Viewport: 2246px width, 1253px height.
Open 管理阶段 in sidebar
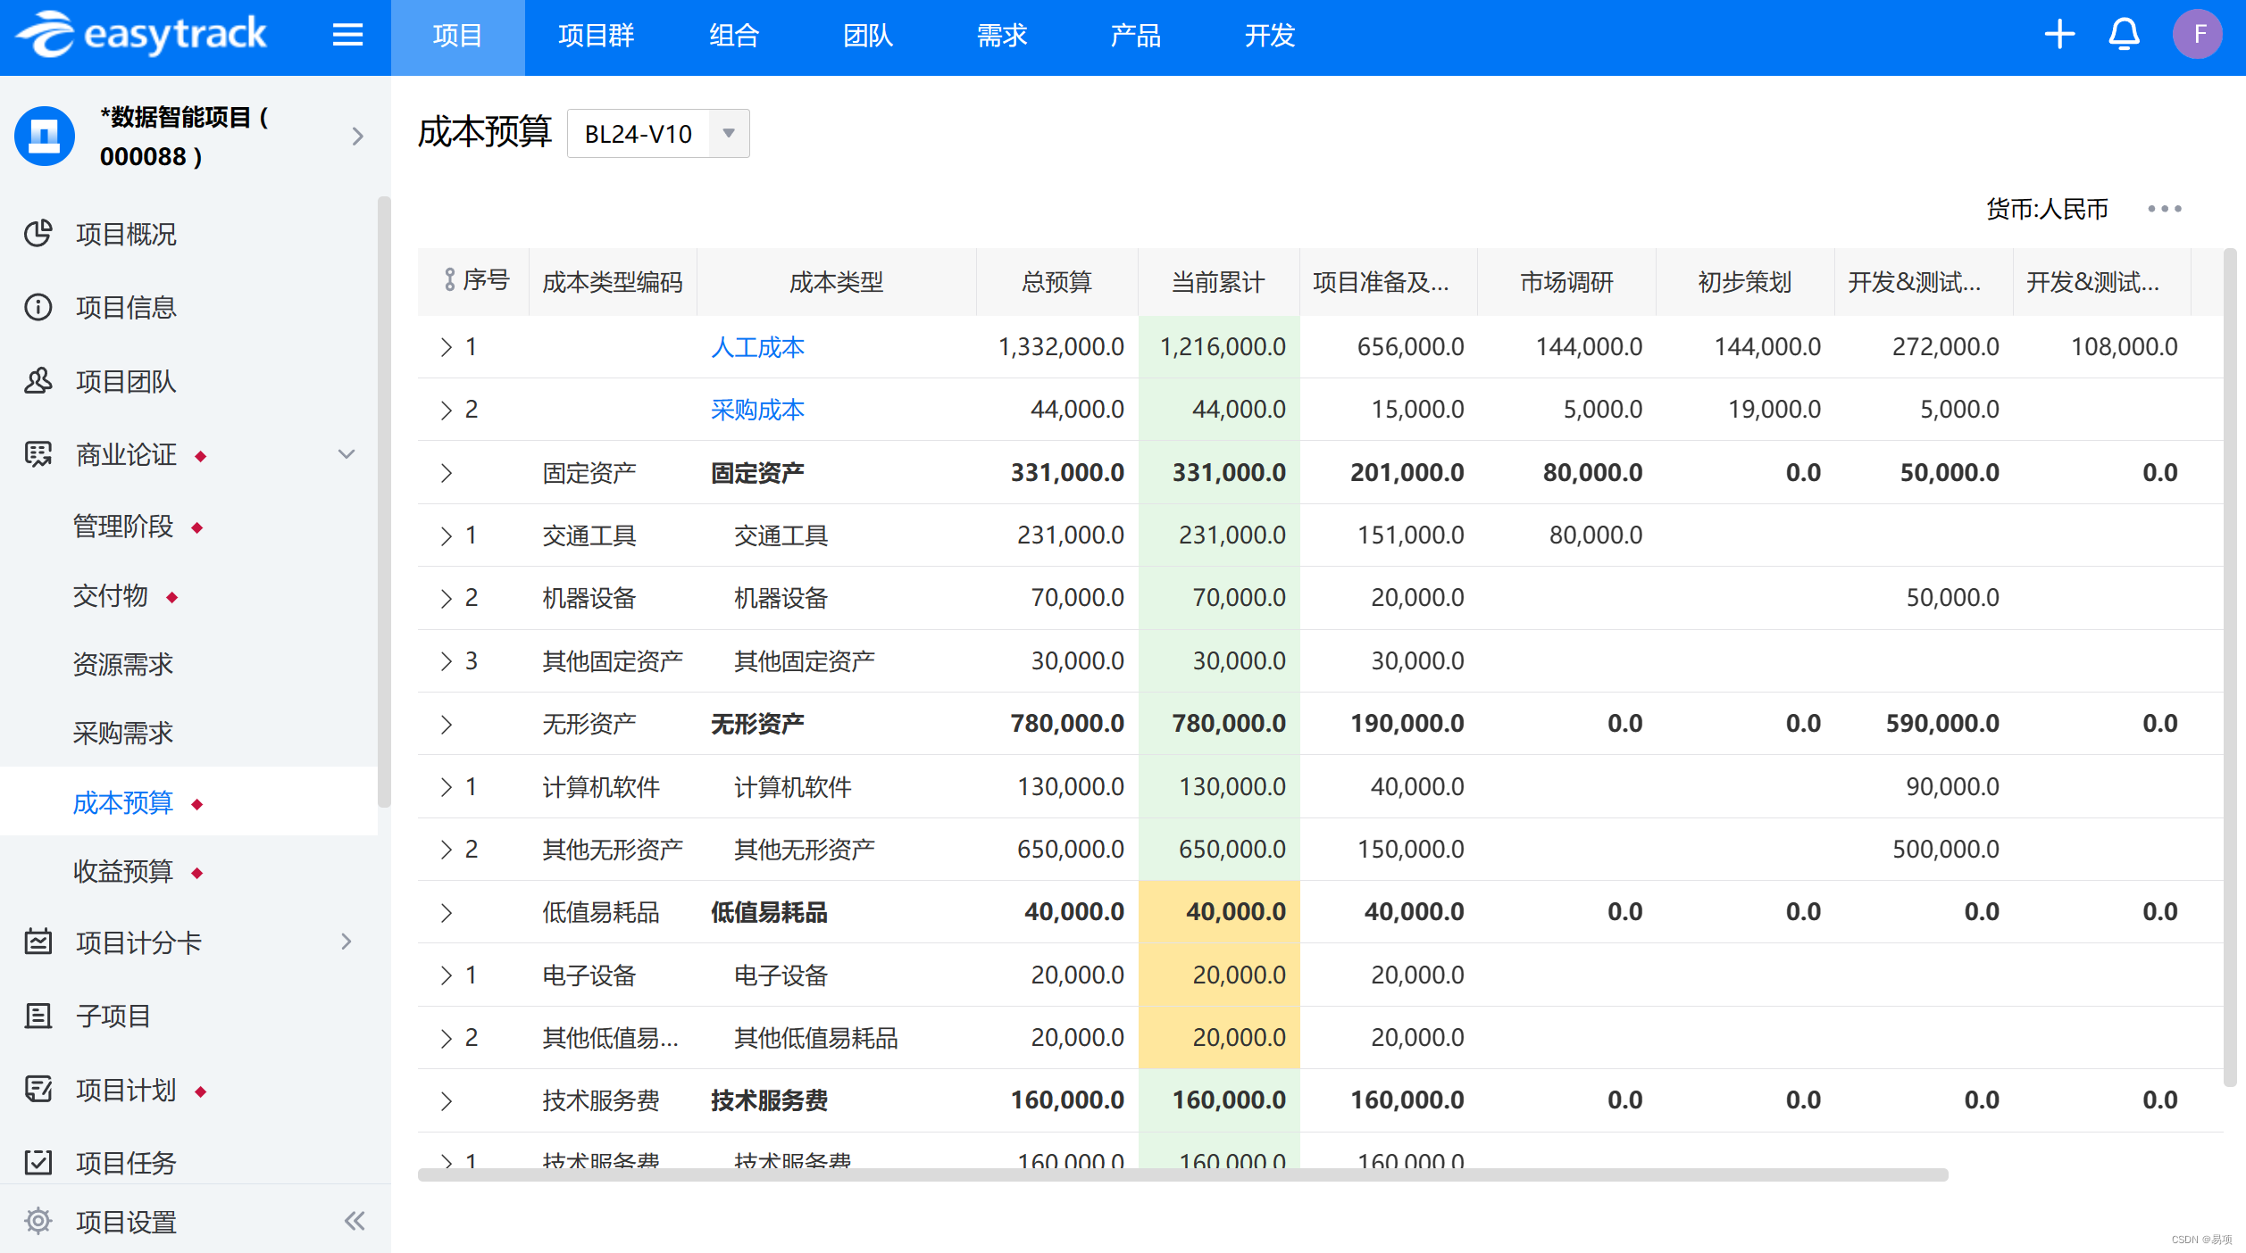[x=123, y=527]
